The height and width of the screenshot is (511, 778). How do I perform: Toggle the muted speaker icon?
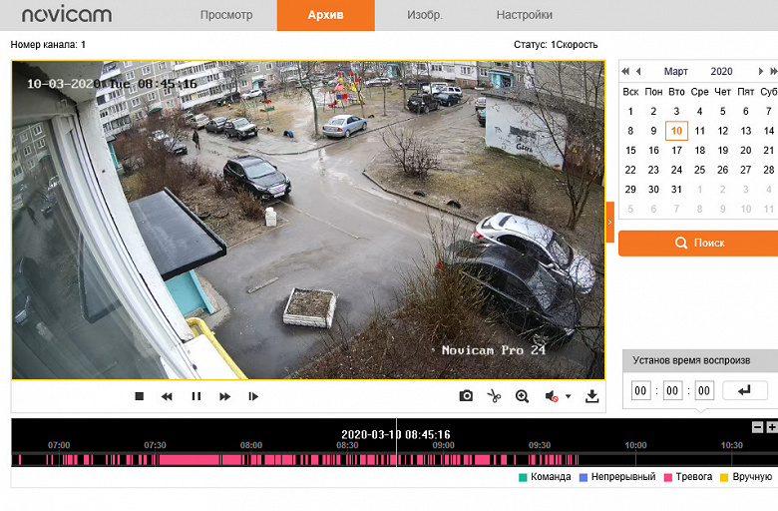[552, 396]
